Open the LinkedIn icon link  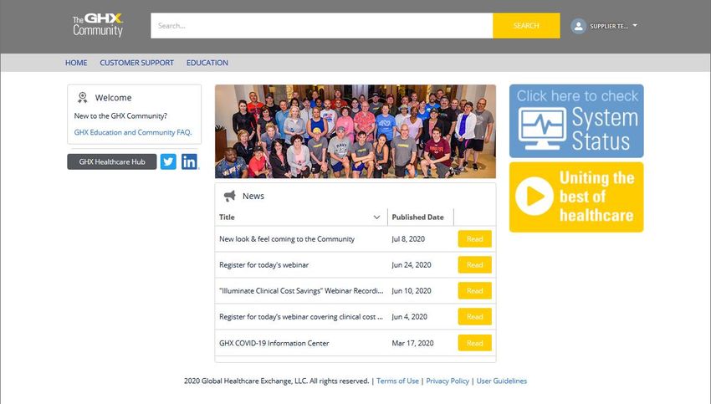(x=190, y=161)
